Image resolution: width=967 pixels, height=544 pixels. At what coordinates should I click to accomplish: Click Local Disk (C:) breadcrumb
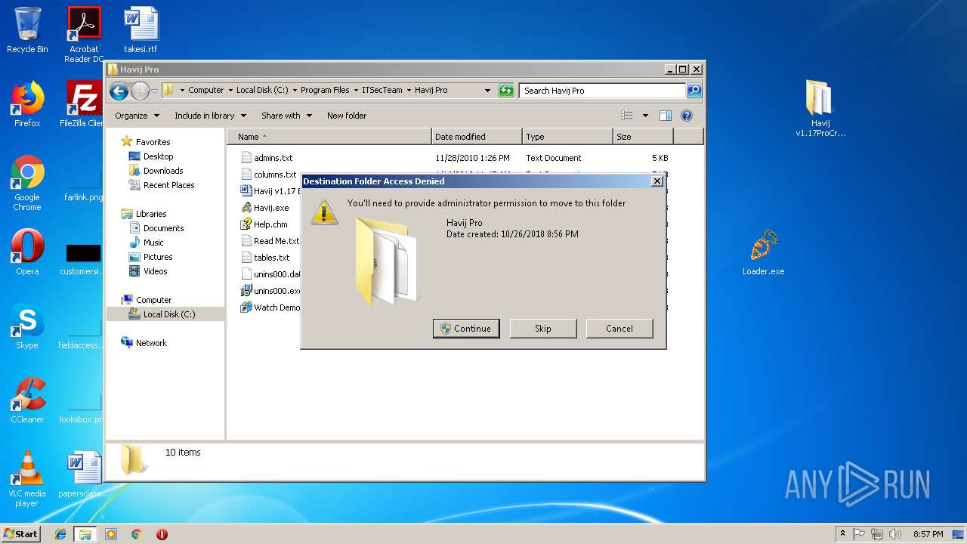262,90
